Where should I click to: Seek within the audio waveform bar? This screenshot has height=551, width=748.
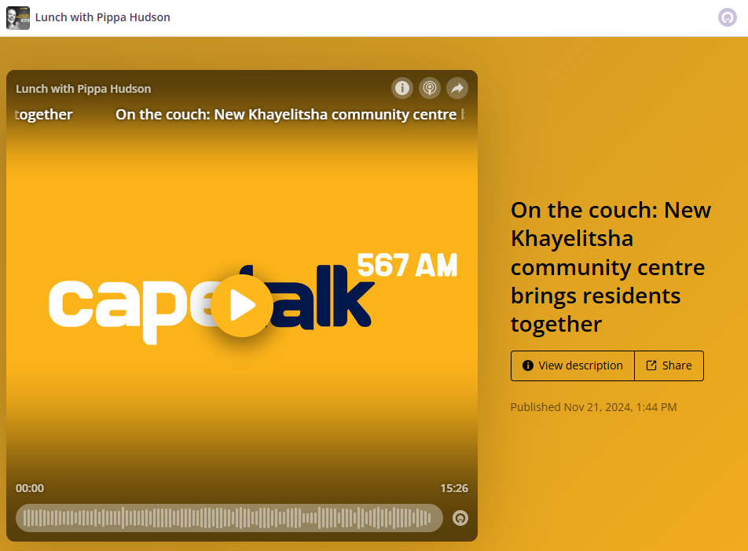point(228,518)
